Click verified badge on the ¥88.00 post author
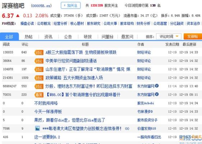This screenshot has width=202, height=144. [x=157, y=94]
